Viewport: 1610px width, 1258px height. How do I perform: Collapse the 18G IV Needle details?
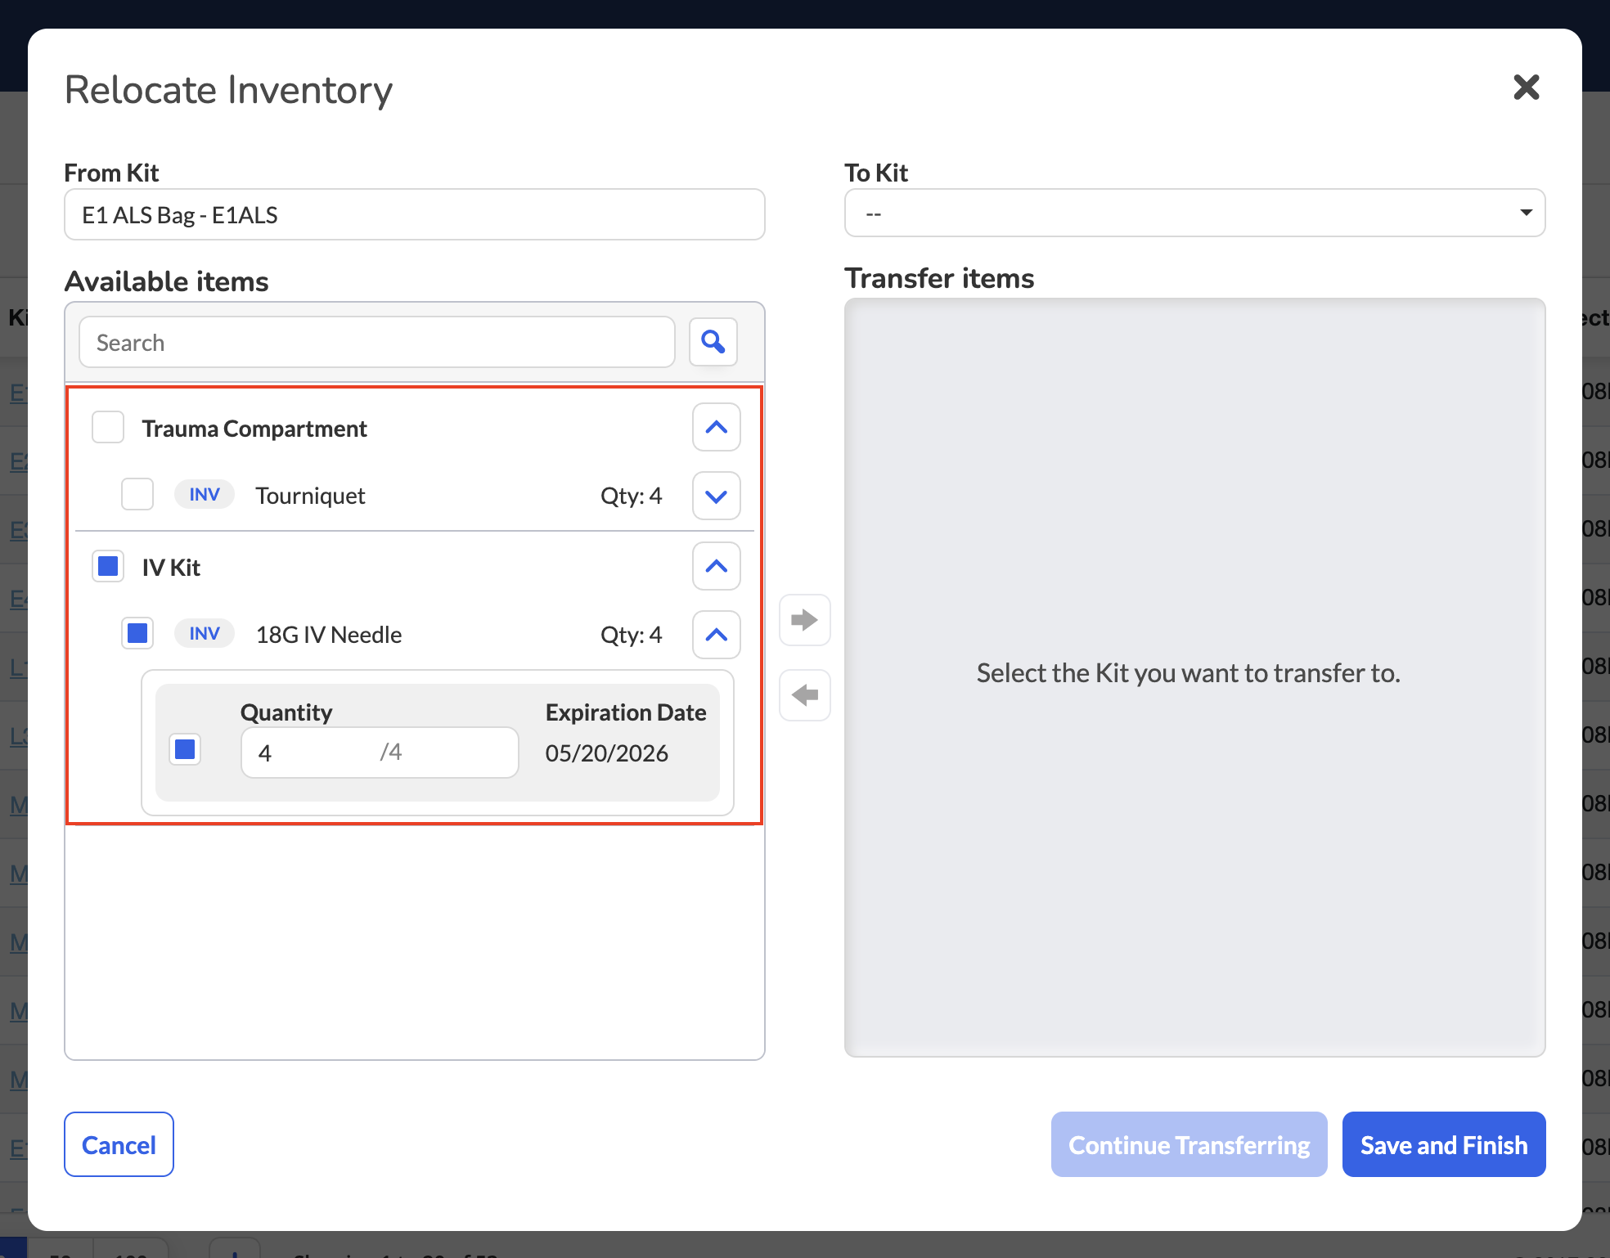pyautogui.click(x=717, y=635)
